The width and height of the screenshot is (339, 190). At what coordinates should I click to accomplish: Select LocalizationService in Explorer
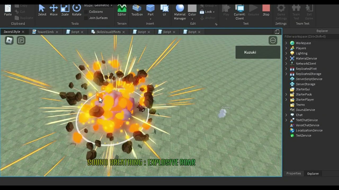coord(309,130)
